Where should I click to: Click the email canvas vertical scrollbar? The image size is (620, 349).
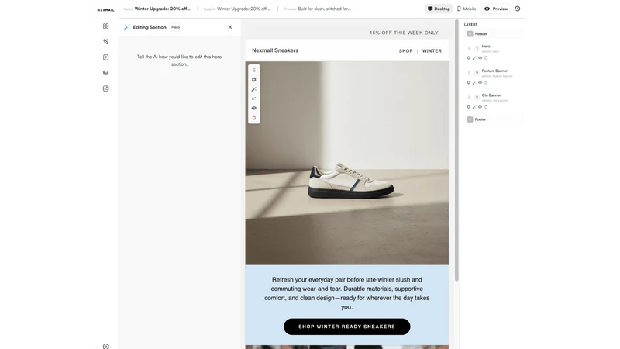coord(456,150)
